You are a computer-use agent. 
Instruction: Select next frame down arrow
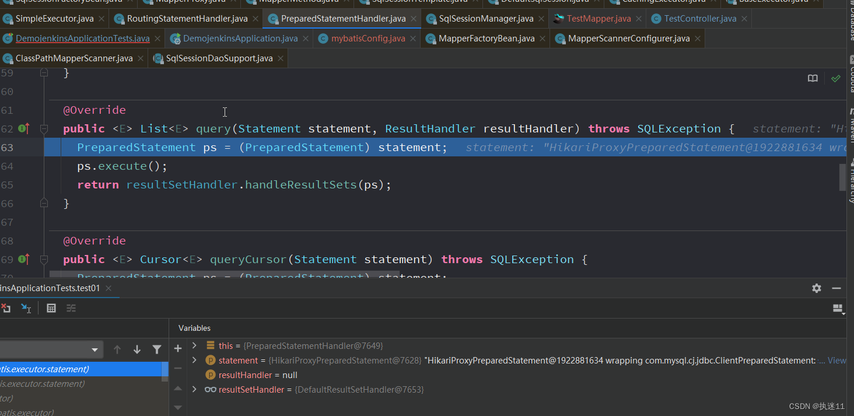coord(137,349)
